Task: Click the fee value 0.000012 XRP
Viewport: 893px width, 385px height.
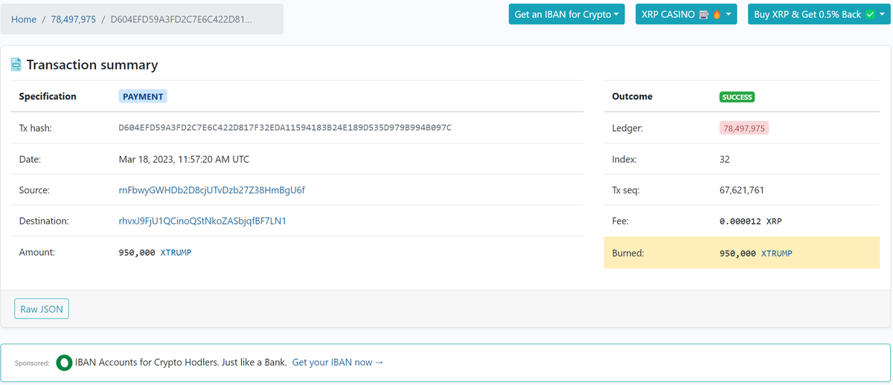Action: coord(751,221)
